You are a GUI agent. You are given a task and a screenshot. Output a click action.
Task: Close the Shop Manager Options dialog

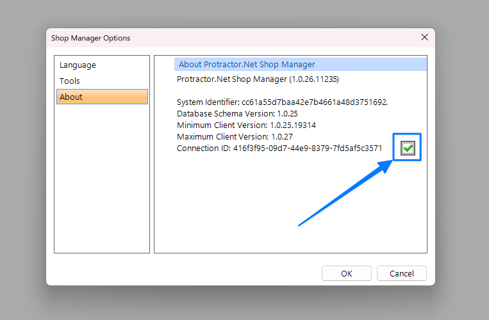424,37
